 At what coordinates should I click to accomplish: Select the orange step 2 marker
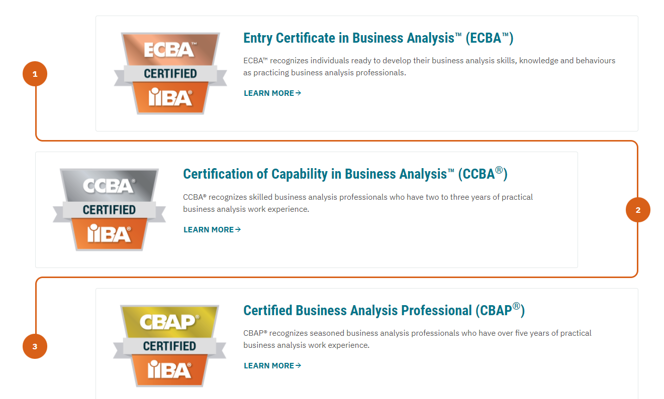pos(638,210)
